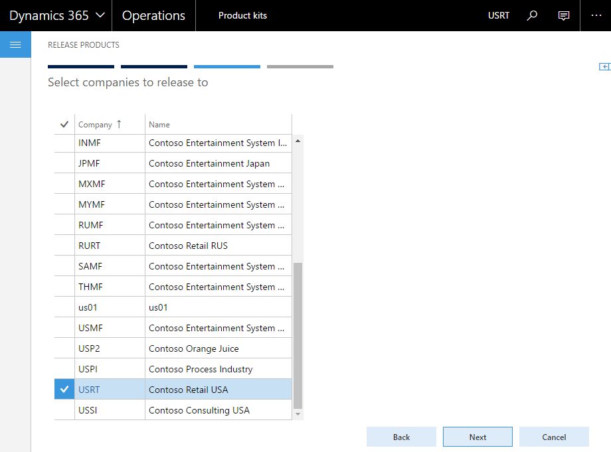The image size is (611, 452).
Task: Click the Contoso Retail USA name
Action: pyautogui.click(x=188, y=390)
